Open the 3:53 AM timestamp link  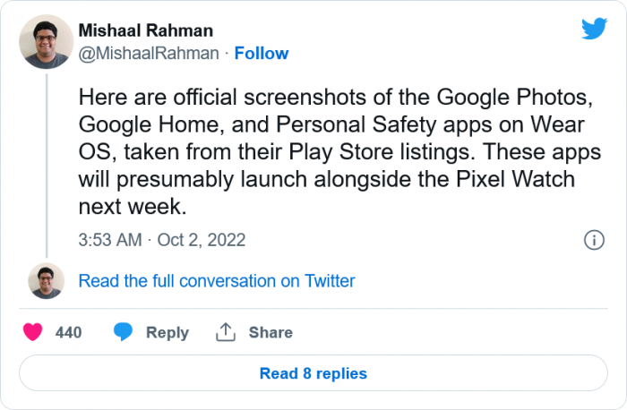coord(110,240)
